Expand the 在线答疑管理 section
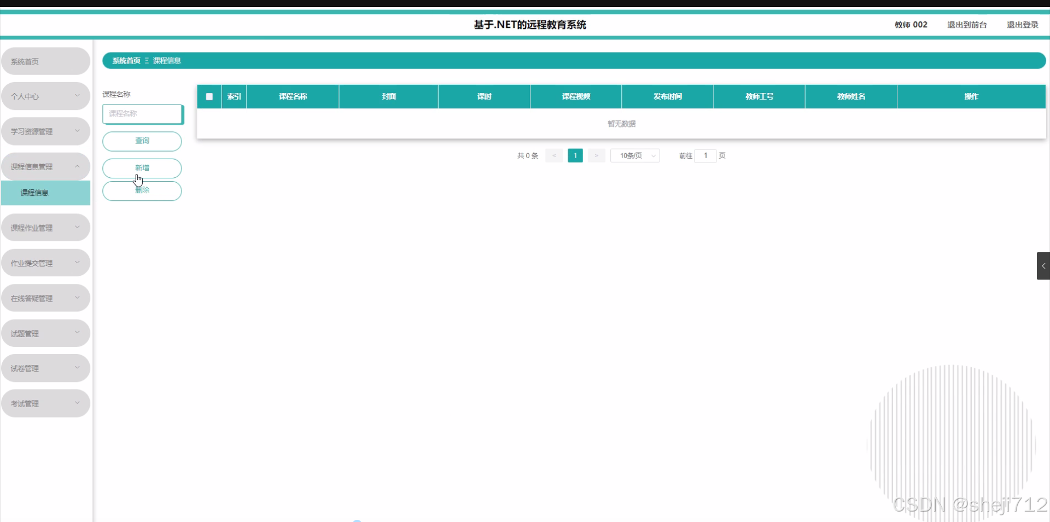The height and width of the screenshot is (522, 1050). pos(45,298)
